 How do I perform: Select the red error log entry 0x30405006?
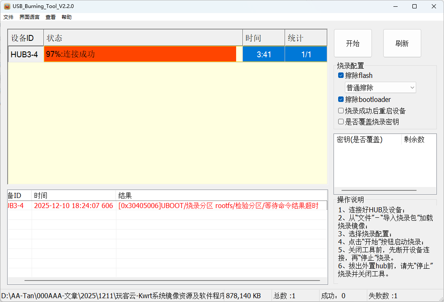point(218,206)
